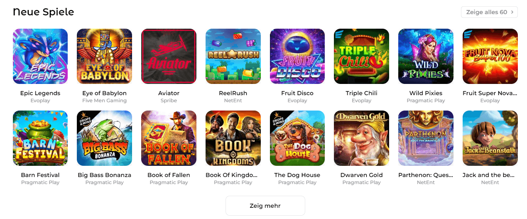Click the Fruit Disco game image

pyautogui.click(x=297, y=57)
